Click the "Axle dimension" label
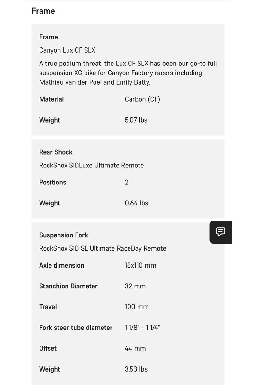The image size is (279, 385). click(x=62, y=266)
